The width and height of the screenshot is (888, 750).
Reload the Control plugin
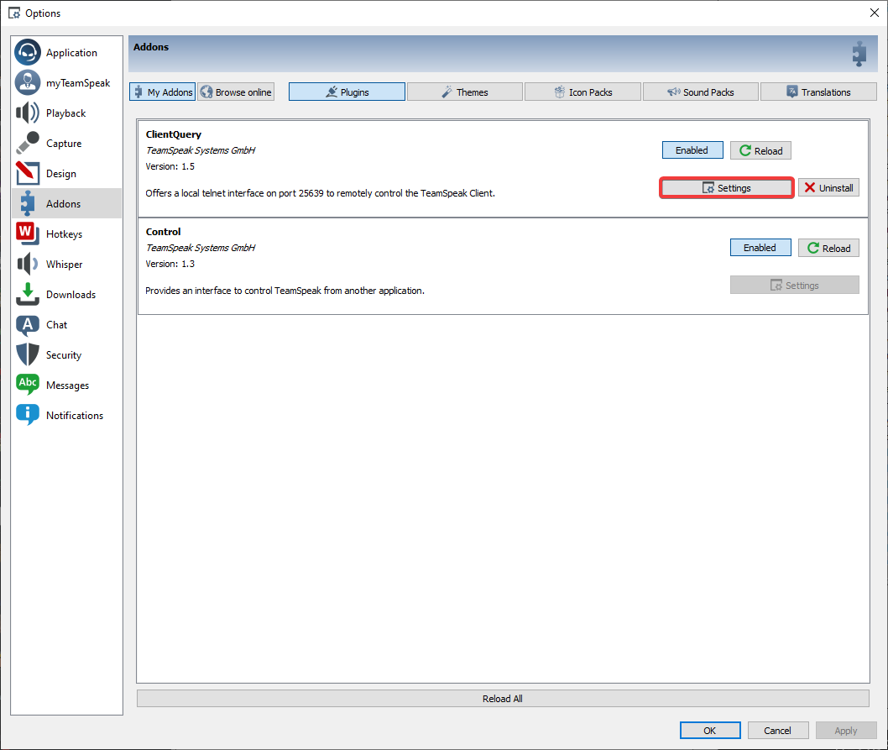click(828, 248)
